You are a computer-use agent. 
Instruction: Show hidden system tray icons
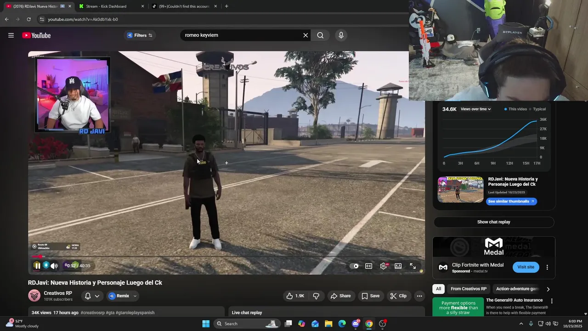(x=521, y=324)
